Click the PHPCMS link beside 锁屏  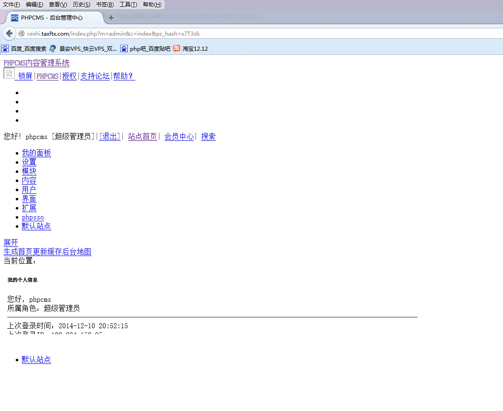coord(48,76)
